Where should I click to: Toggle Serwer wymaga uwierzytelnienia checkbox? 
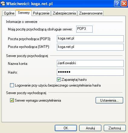(x=12, y=100)
